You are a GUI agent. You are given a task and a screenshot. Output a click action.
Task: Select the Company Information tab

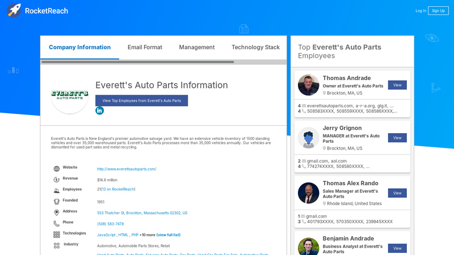tap(79, 47)
